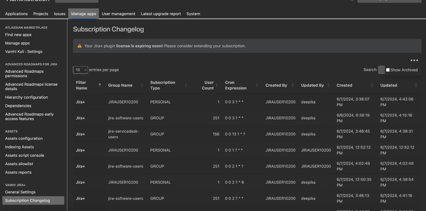Switch to the User management tab

(x=118, y=14)
